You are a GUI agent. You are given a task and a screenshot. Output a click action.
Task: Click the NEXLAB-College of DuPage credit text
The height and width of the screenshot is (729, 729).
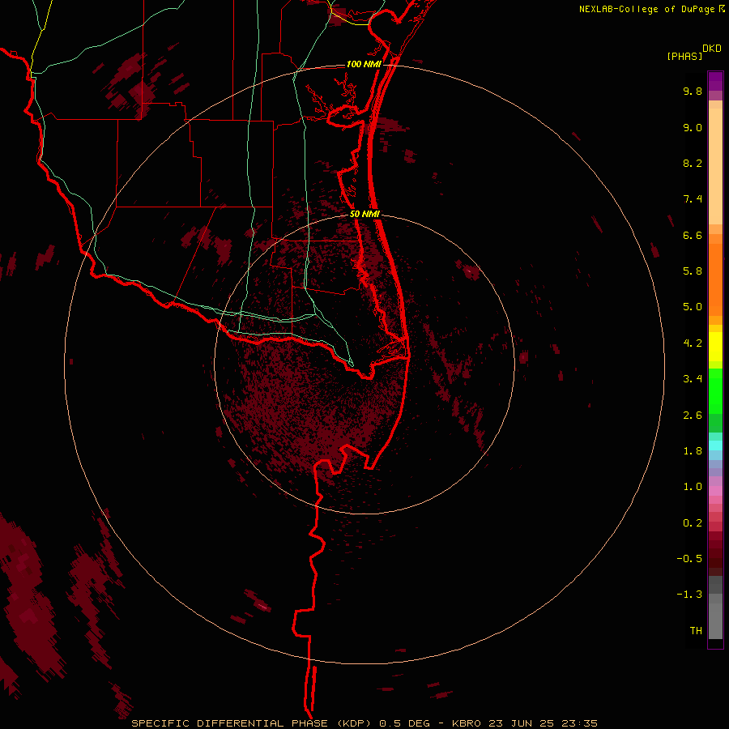tap(646, 9)
